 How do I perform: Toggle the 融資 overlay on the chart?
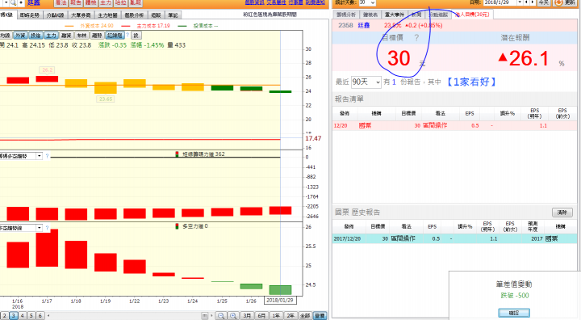(66, 36)
